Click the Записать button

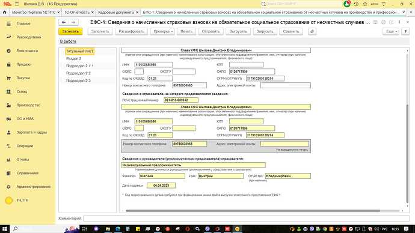(x=70, y=31)
